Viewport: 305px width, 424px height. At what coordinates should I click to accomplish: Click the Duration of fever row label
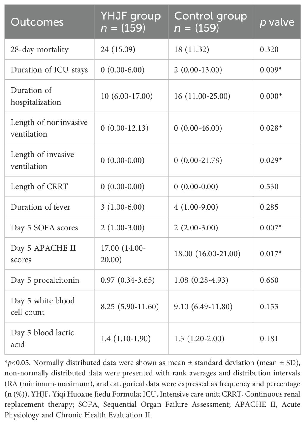pyautogui.click(x=40, y=207)
